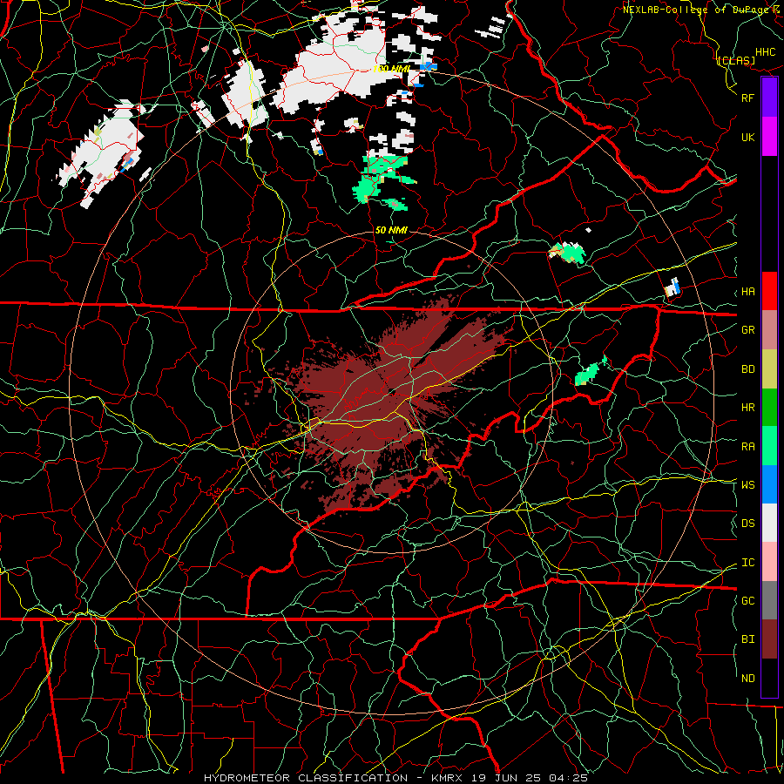Click the GC legend label
This screenshot has width=784, height=784.
(x=747, y=601)
